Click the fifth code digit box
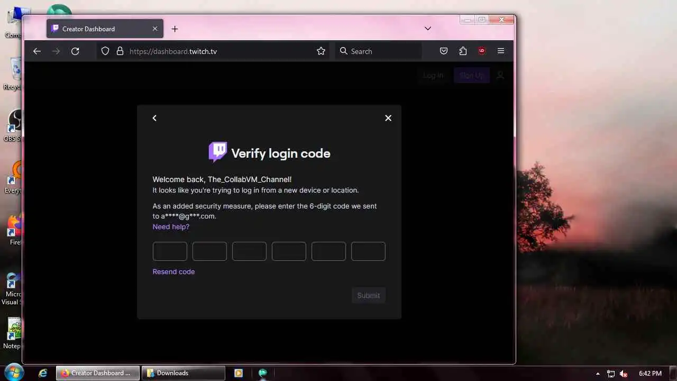This screenshot has width=677, height=381. (328, 251)
